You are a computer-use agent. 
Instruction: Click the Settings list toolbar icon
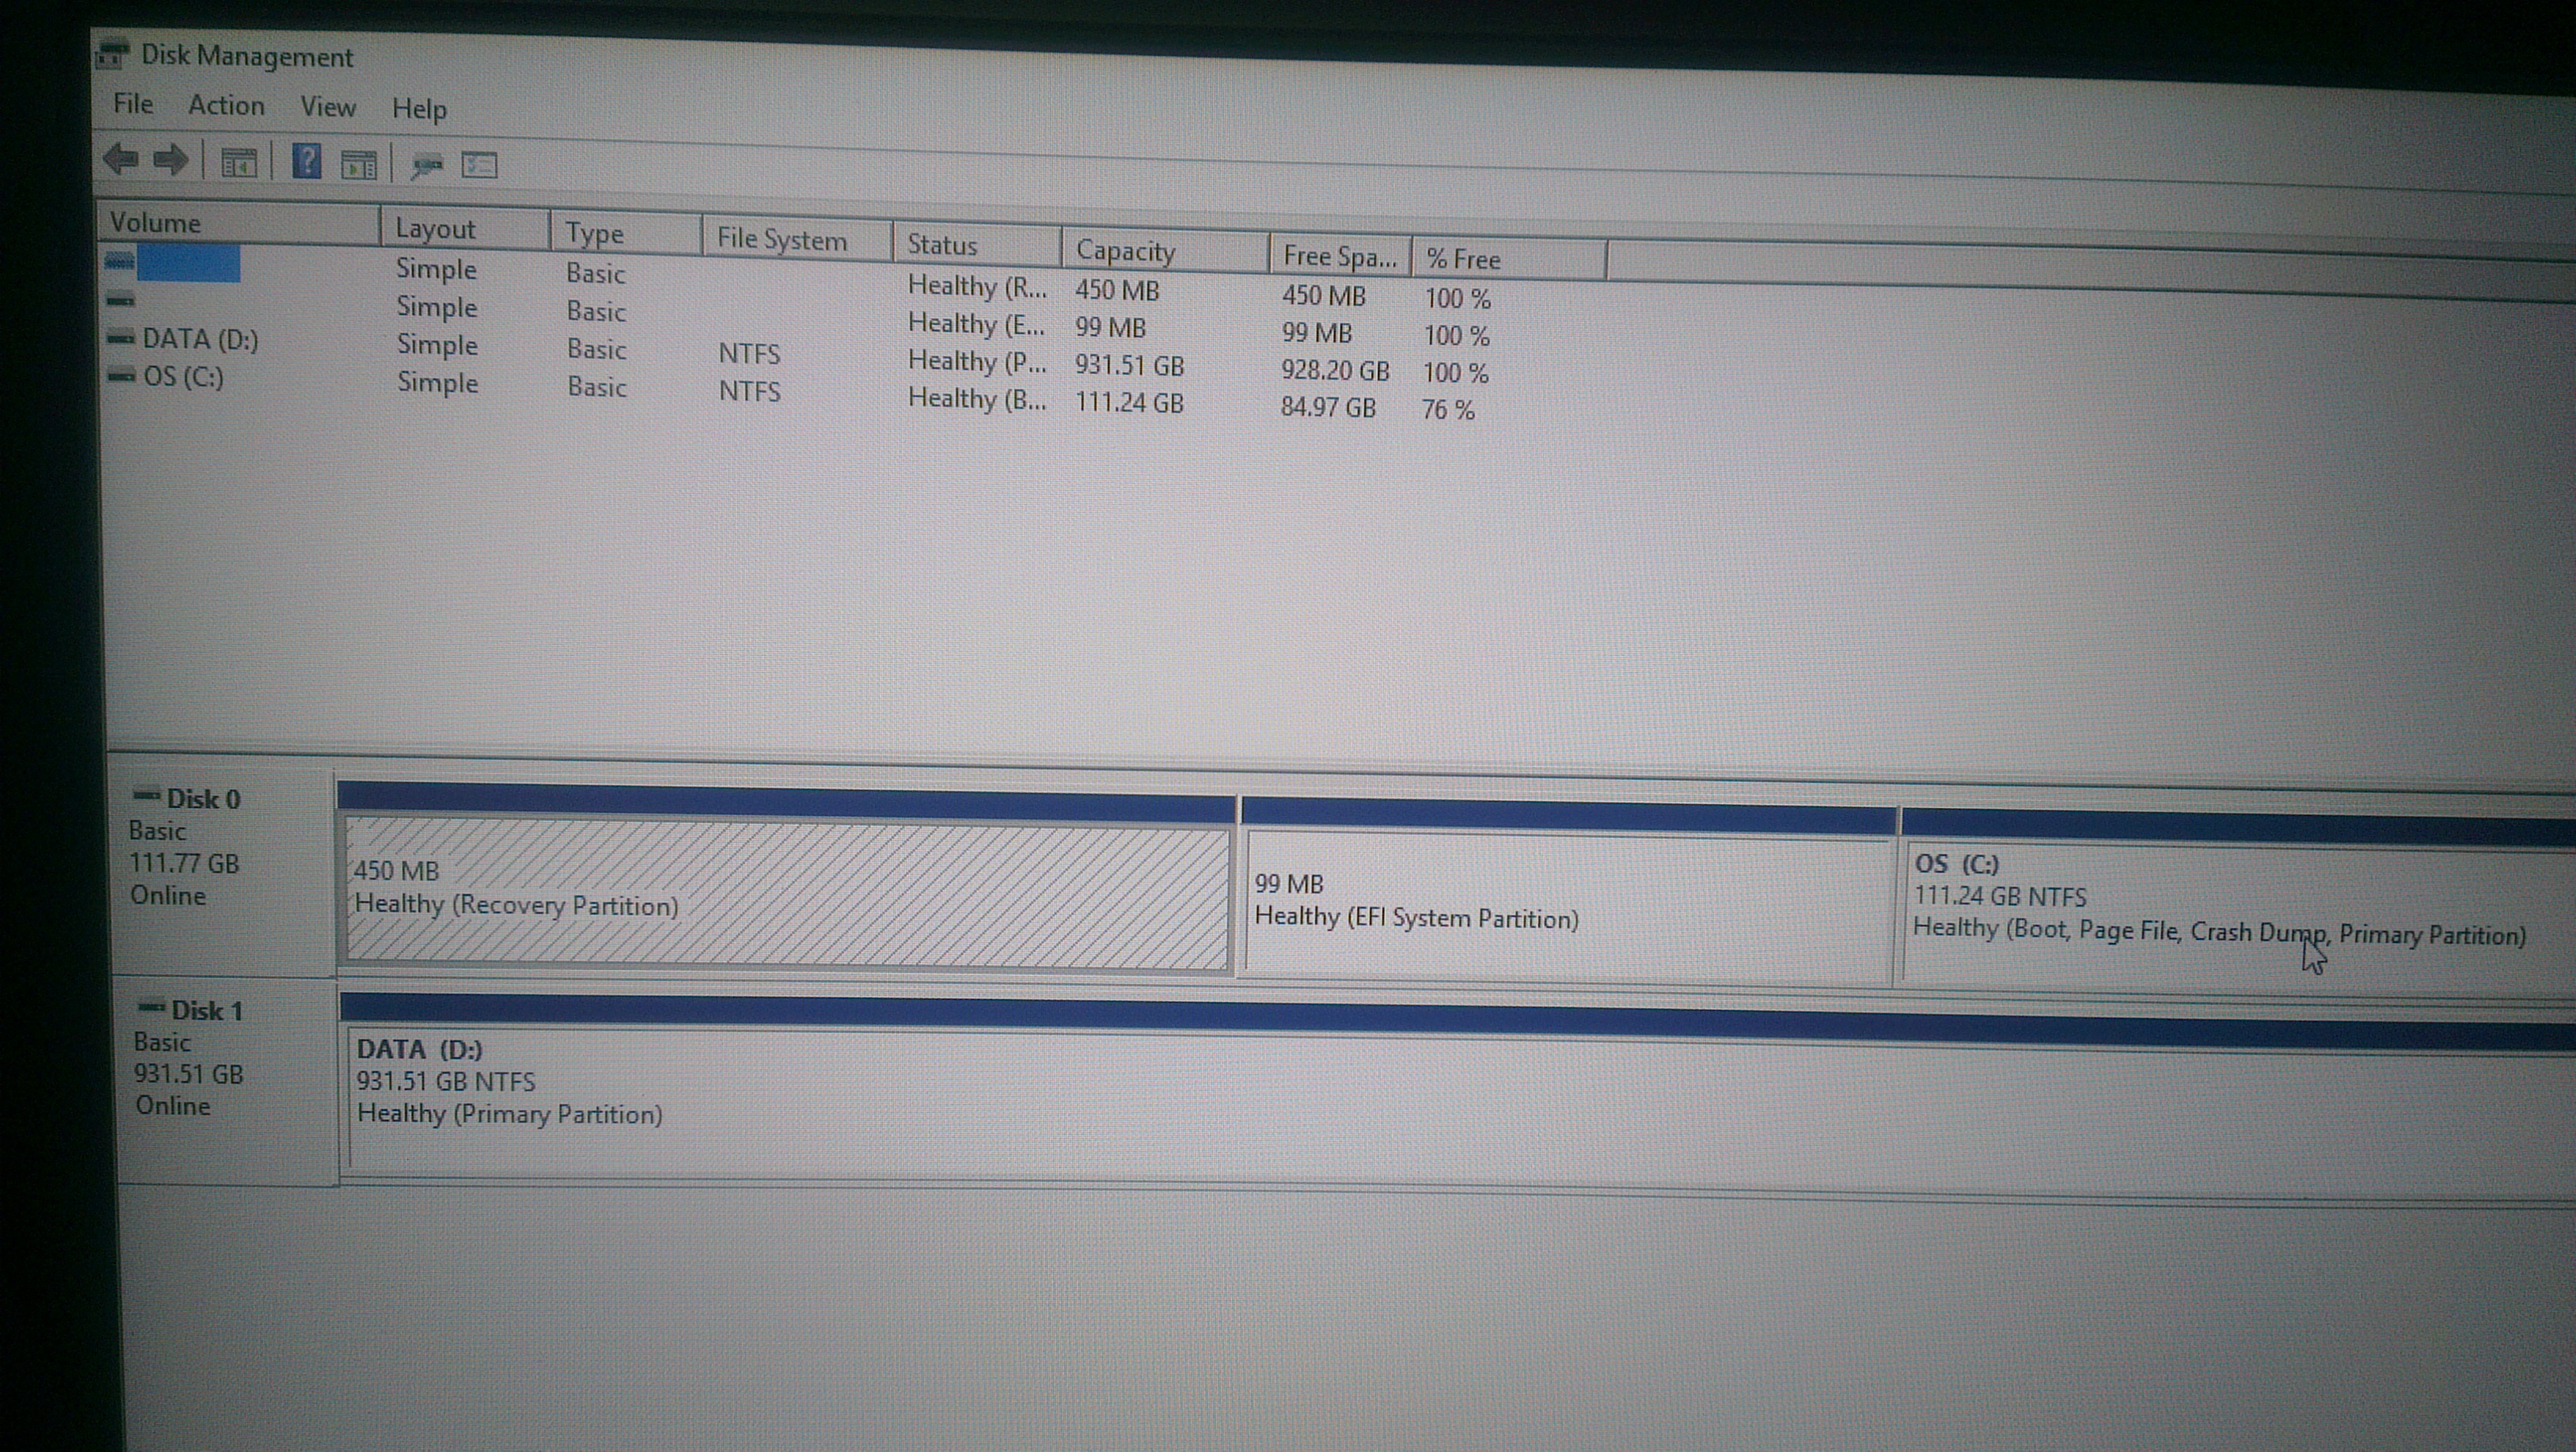pos(479,165)
